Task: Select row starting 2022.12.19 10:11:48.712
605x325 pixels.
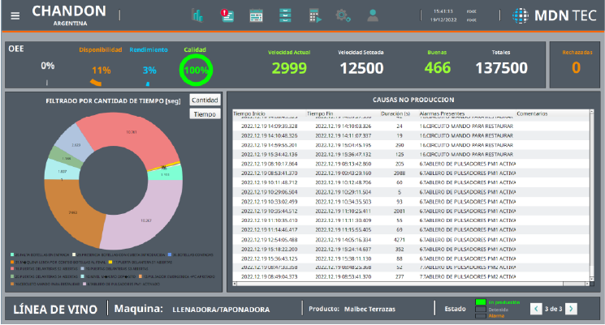Action: (411, 182)
